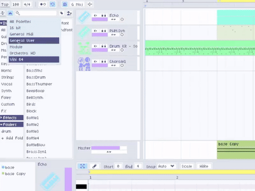
Task: Click the Echo track cassette icon
Action: tap(84, 17)
